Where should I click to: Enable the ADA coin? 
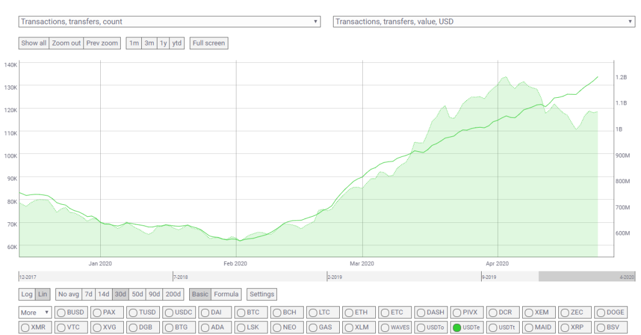pos(215,328)
